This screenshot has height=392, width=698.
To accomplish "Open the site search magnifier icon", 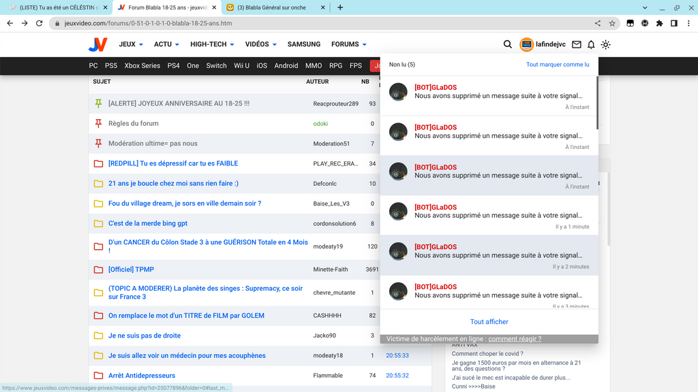I will click(x=508, y=44).
